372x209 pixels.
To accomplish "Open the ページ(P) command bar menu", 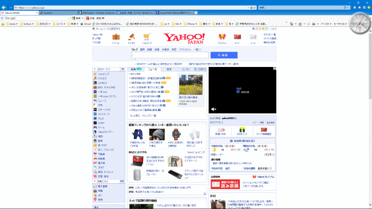I will (x=326, y=24).
